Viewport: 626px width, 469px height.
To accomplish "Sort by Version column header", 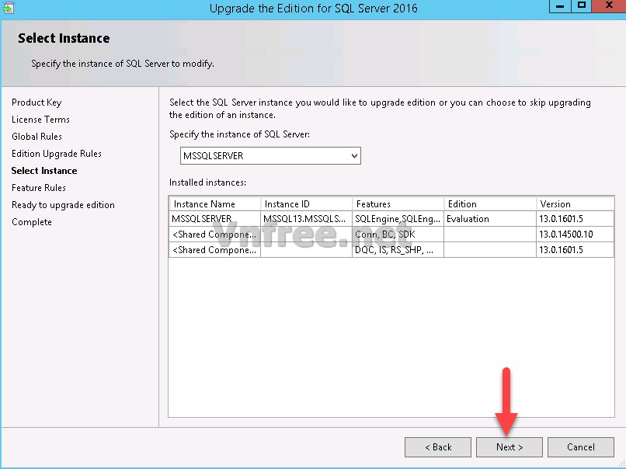I will point(575,204).
